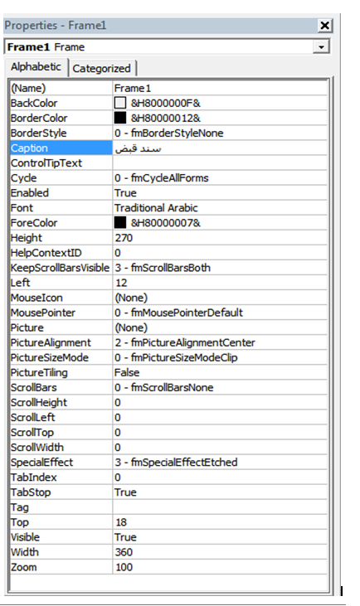Image resolution: width=360 pixels, height=606 pixels.
Task: Click the fmMousePointerDefault value
Action: [178, 313]
